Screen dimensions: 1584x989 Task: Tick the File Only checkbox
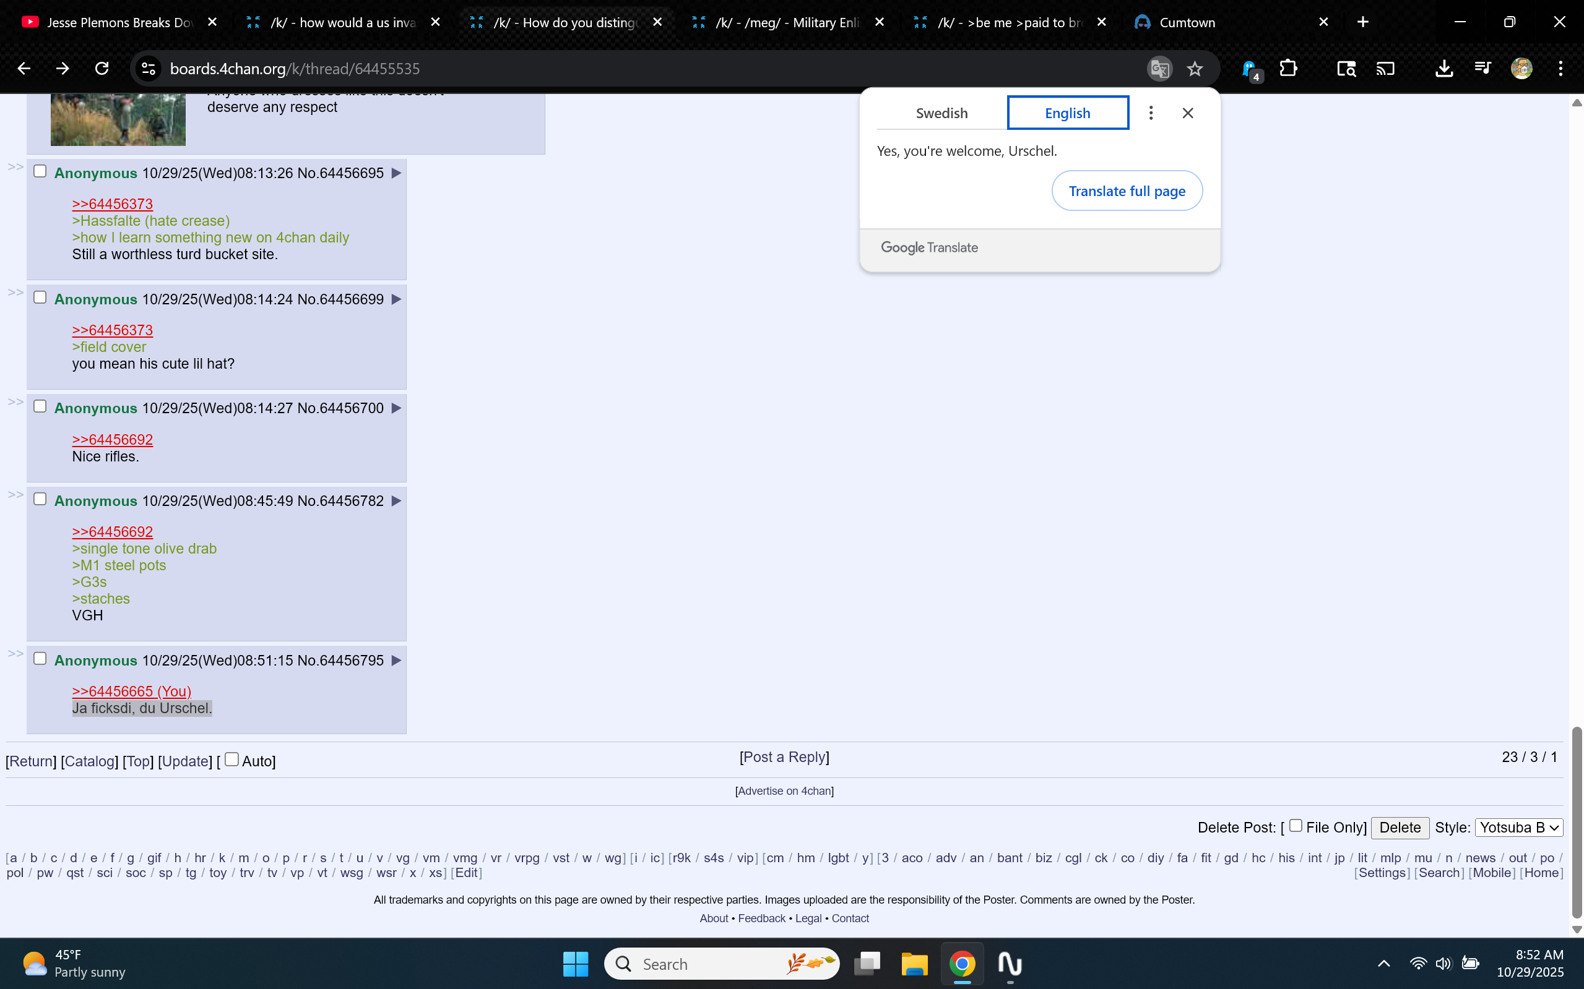(x=1295, y=826)
